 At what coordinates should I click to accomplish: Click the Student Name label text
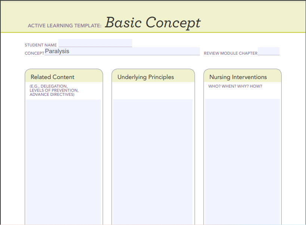(x=41, y=45)
